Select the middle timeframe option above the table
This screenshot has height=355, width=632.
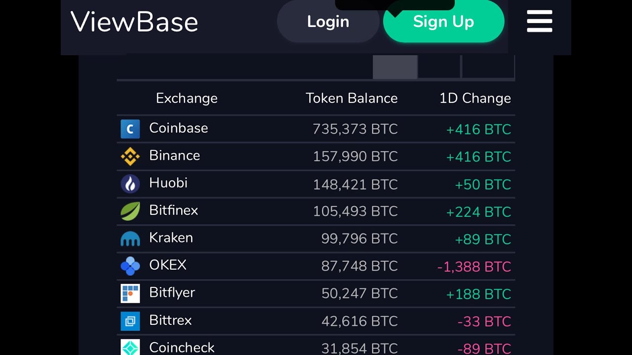[438, 68]
